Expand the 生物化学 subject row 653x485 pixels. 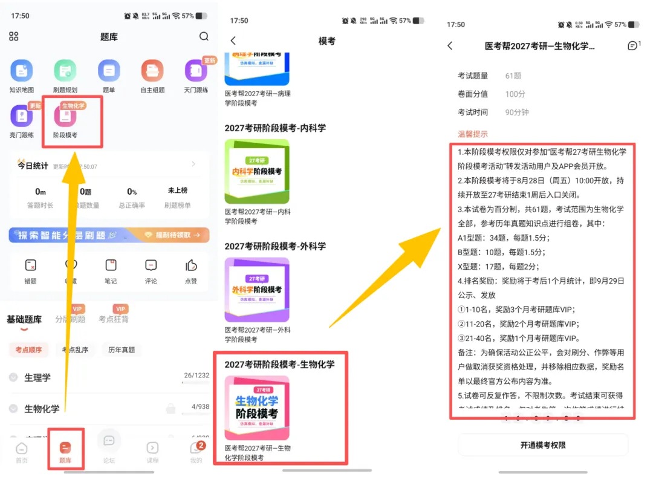[x=109, y=409]
